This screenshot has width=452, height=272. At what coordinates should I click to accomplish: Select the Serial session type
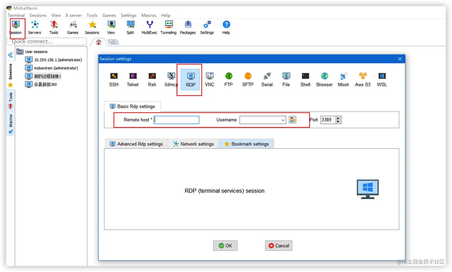(x=267, y=80)
